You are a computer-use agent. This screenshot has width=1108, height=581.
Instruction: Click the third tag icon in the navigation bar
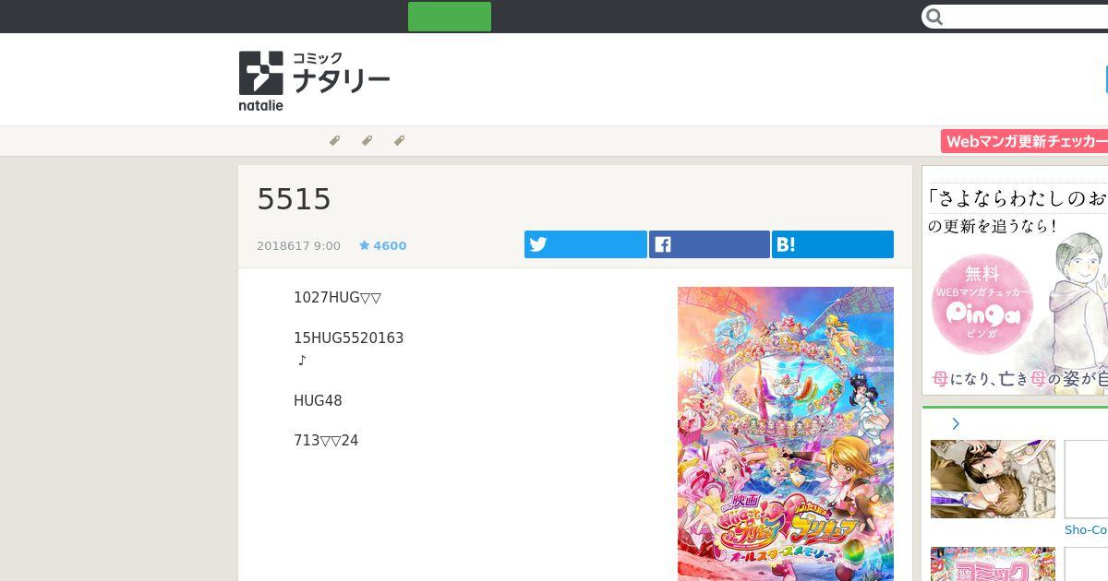click(399, 141)
